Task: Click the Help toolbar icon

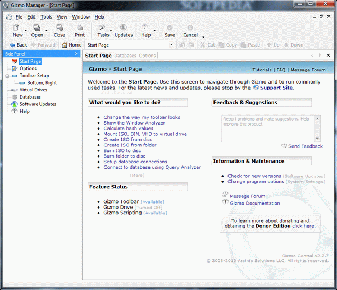Action: pos(145,27)
